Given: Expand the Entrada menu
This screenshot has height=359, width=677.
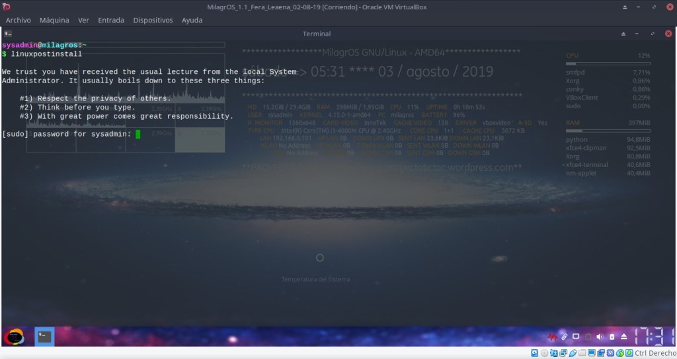Looking at the screenshot, I should tap(110, 20).
